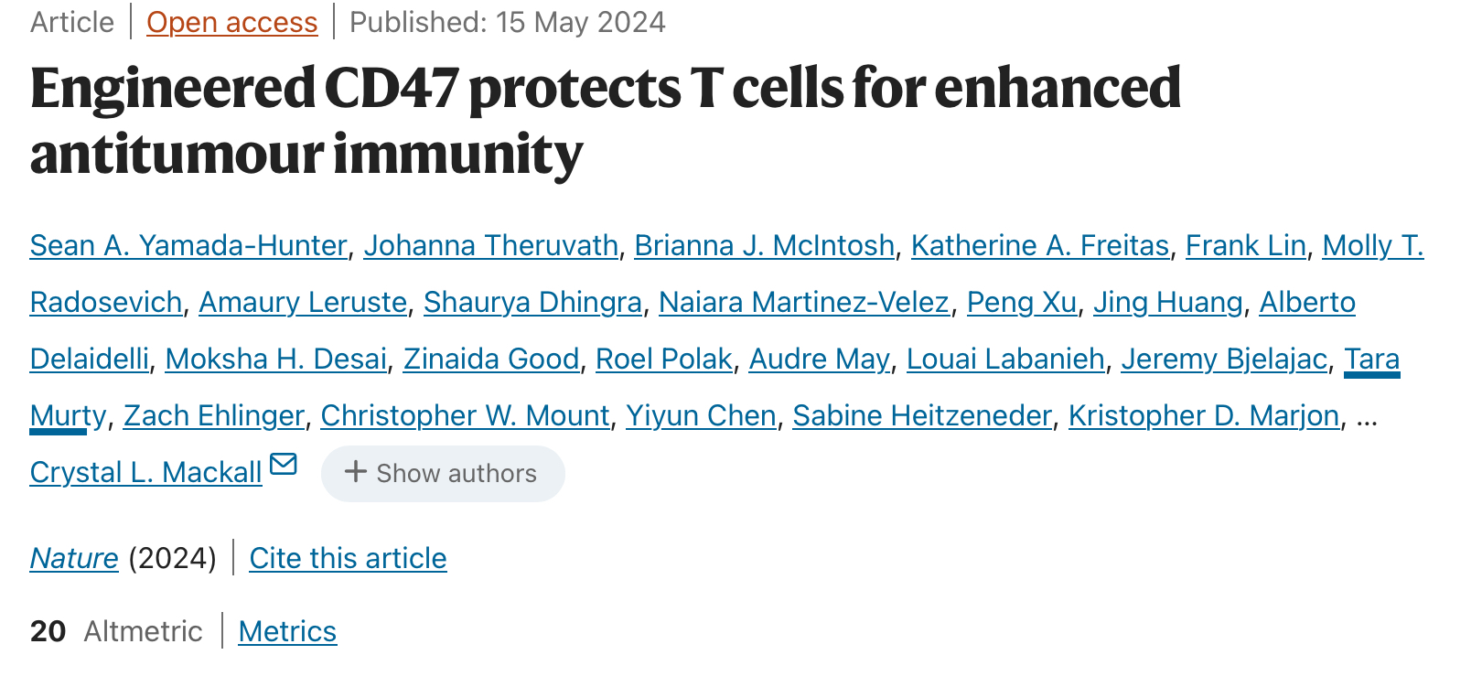Select author Brianna J. McIntosh
The height and width of the screenshot is (687, 1482).
[x=765, y=245]
